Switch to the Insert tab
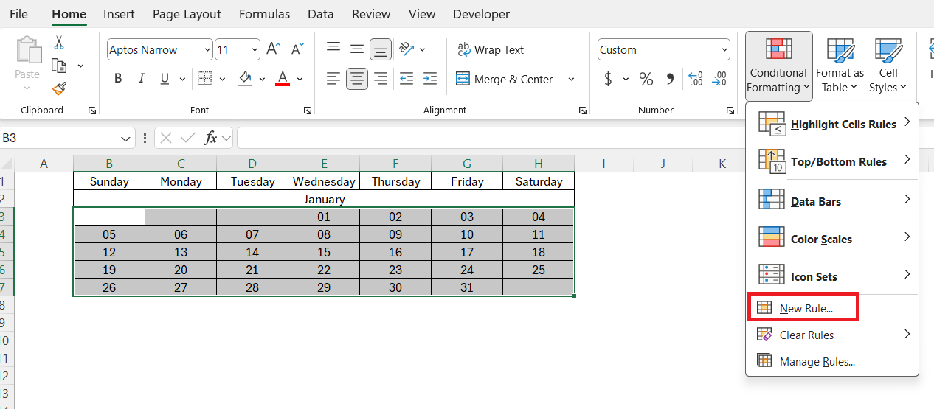 click(x=119, y=14)
